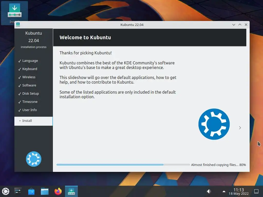The height and width of the screenshot is (197, 263).
Task: Maximize the Kubuntu 22.04 installer window
Action: (x=240, y=25)
